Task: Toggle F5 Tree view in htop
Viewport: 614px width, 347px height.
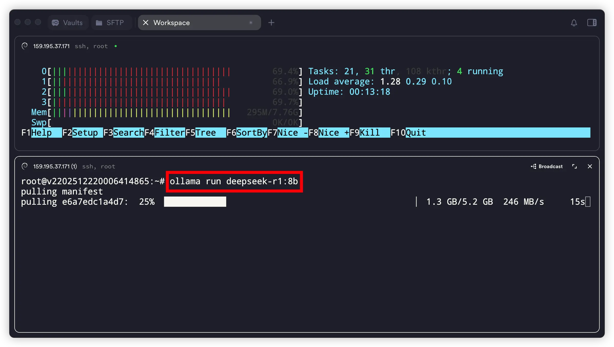Action: pyautogui.click(x=206, y=133)
